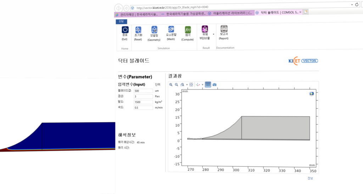Show the fluid volume fraction (유체 부피비율) result
This screenshot has height=194, width=363.
[205, 29]
